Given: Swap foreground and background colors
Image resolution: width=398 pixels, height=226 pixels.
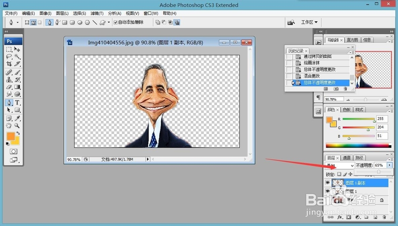Looking at the screenshot, I should pyautogui.click(x=18, y=133).
